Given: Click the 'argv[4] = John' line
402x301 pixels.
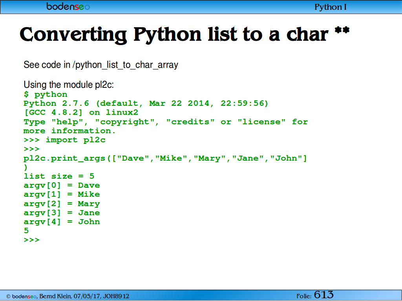Looking at the screenshot, I should (x=62, y=222).
